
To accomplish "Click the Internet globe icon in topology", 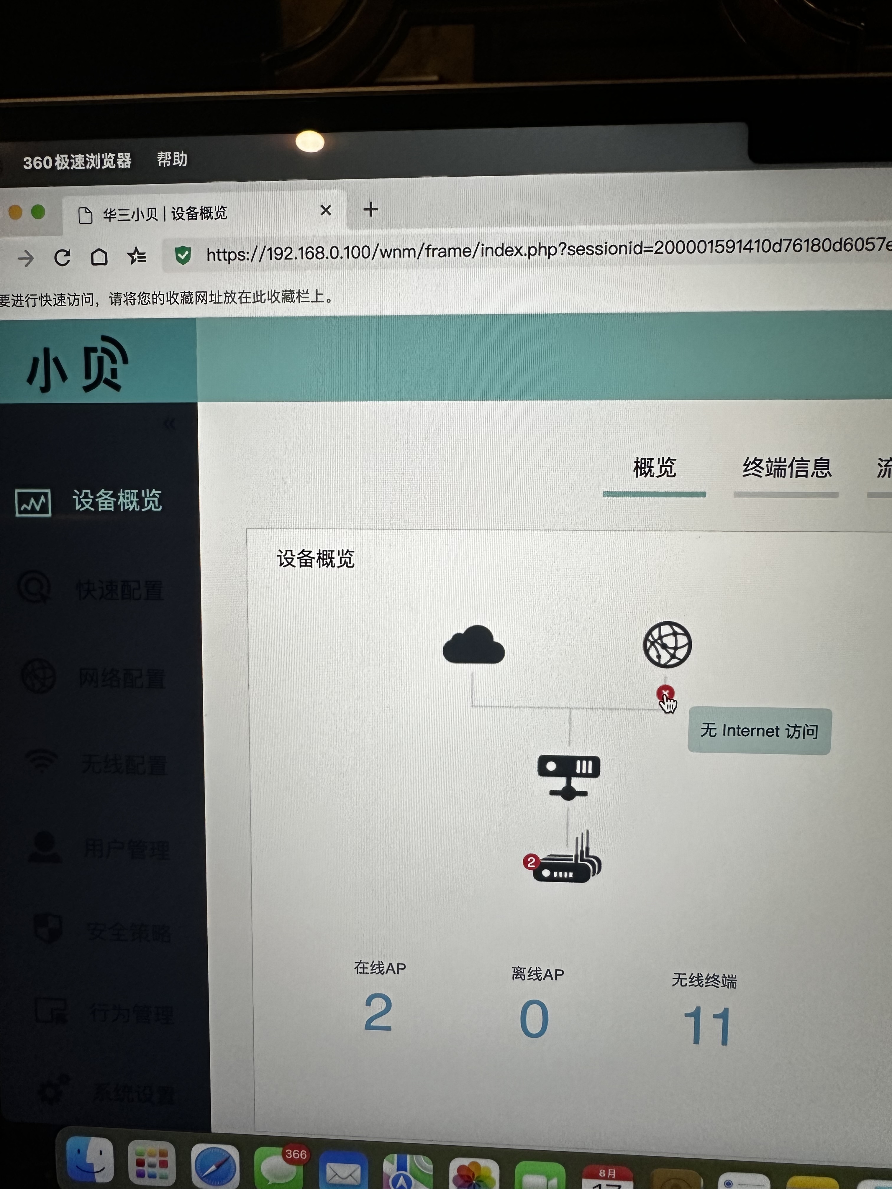I will tap(667, 645).
